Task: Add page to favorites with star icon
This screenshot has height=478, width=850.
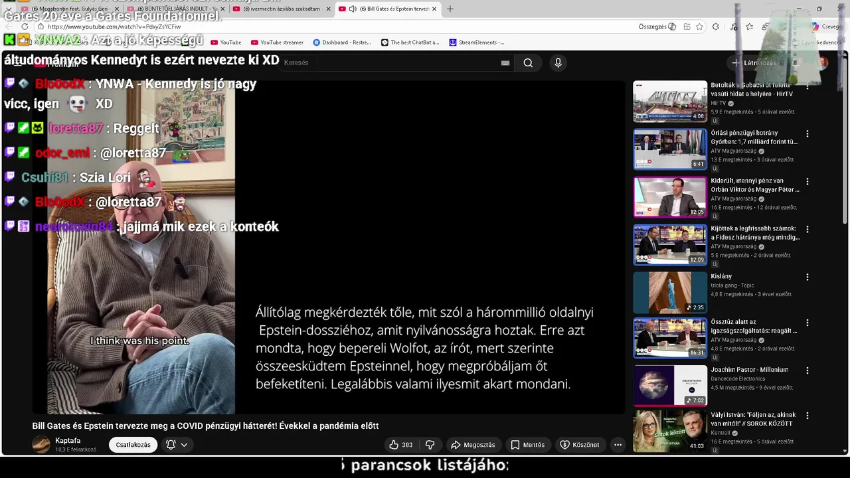Action: pyautogui.click(x=700, y=27)
